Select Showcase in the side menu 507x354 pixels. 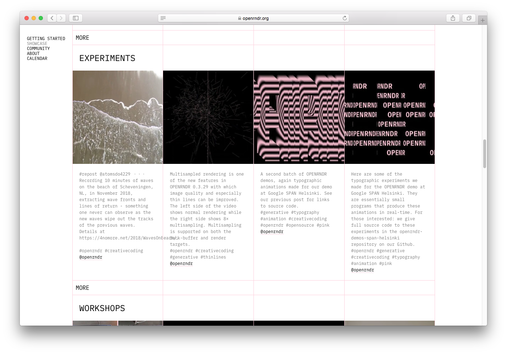pos(37,44)
